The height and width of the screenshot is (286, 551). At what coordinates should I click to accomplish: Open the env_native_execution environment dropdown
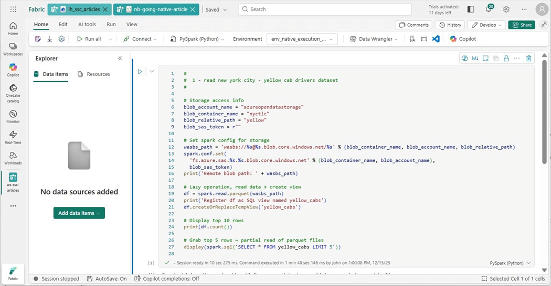pyautogui.click(x=302, y=39)
